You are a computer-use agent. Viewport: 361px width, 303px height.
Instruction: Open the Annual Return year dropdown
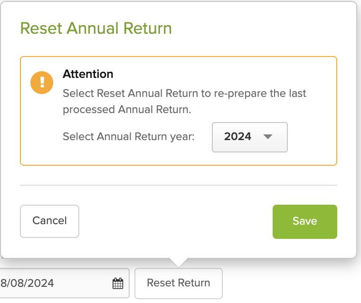tap(249, 137)
